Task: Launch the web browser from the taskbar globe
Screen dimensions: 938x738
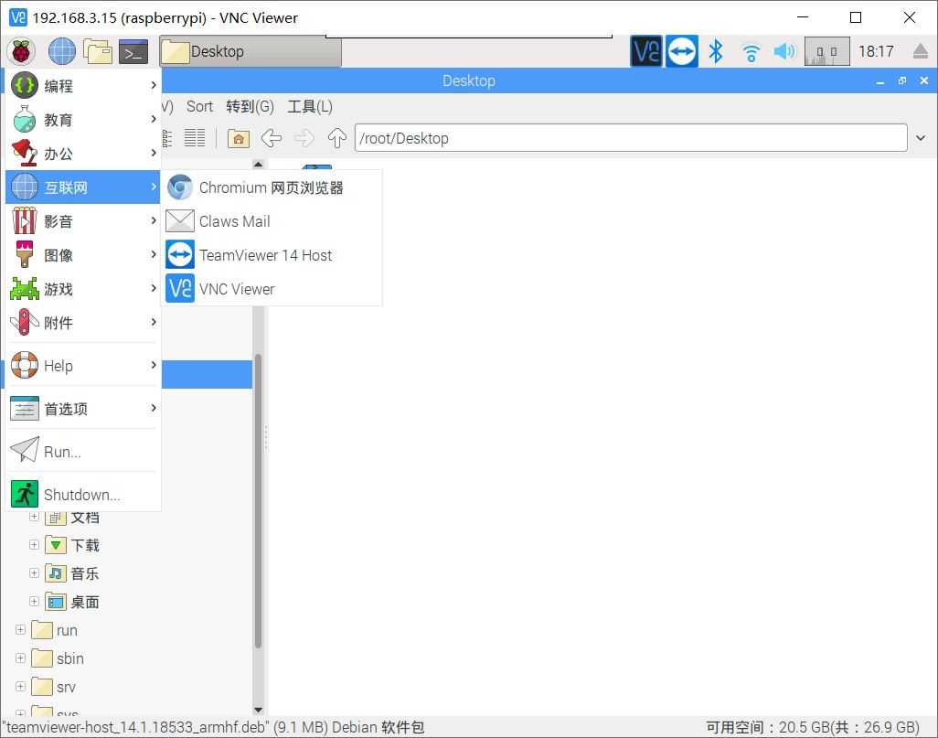Action: pyautogui.click(x=61, y=51)
